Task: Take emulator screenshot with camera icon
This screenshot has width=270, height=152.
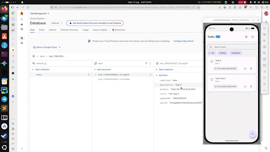Action: 264,47
